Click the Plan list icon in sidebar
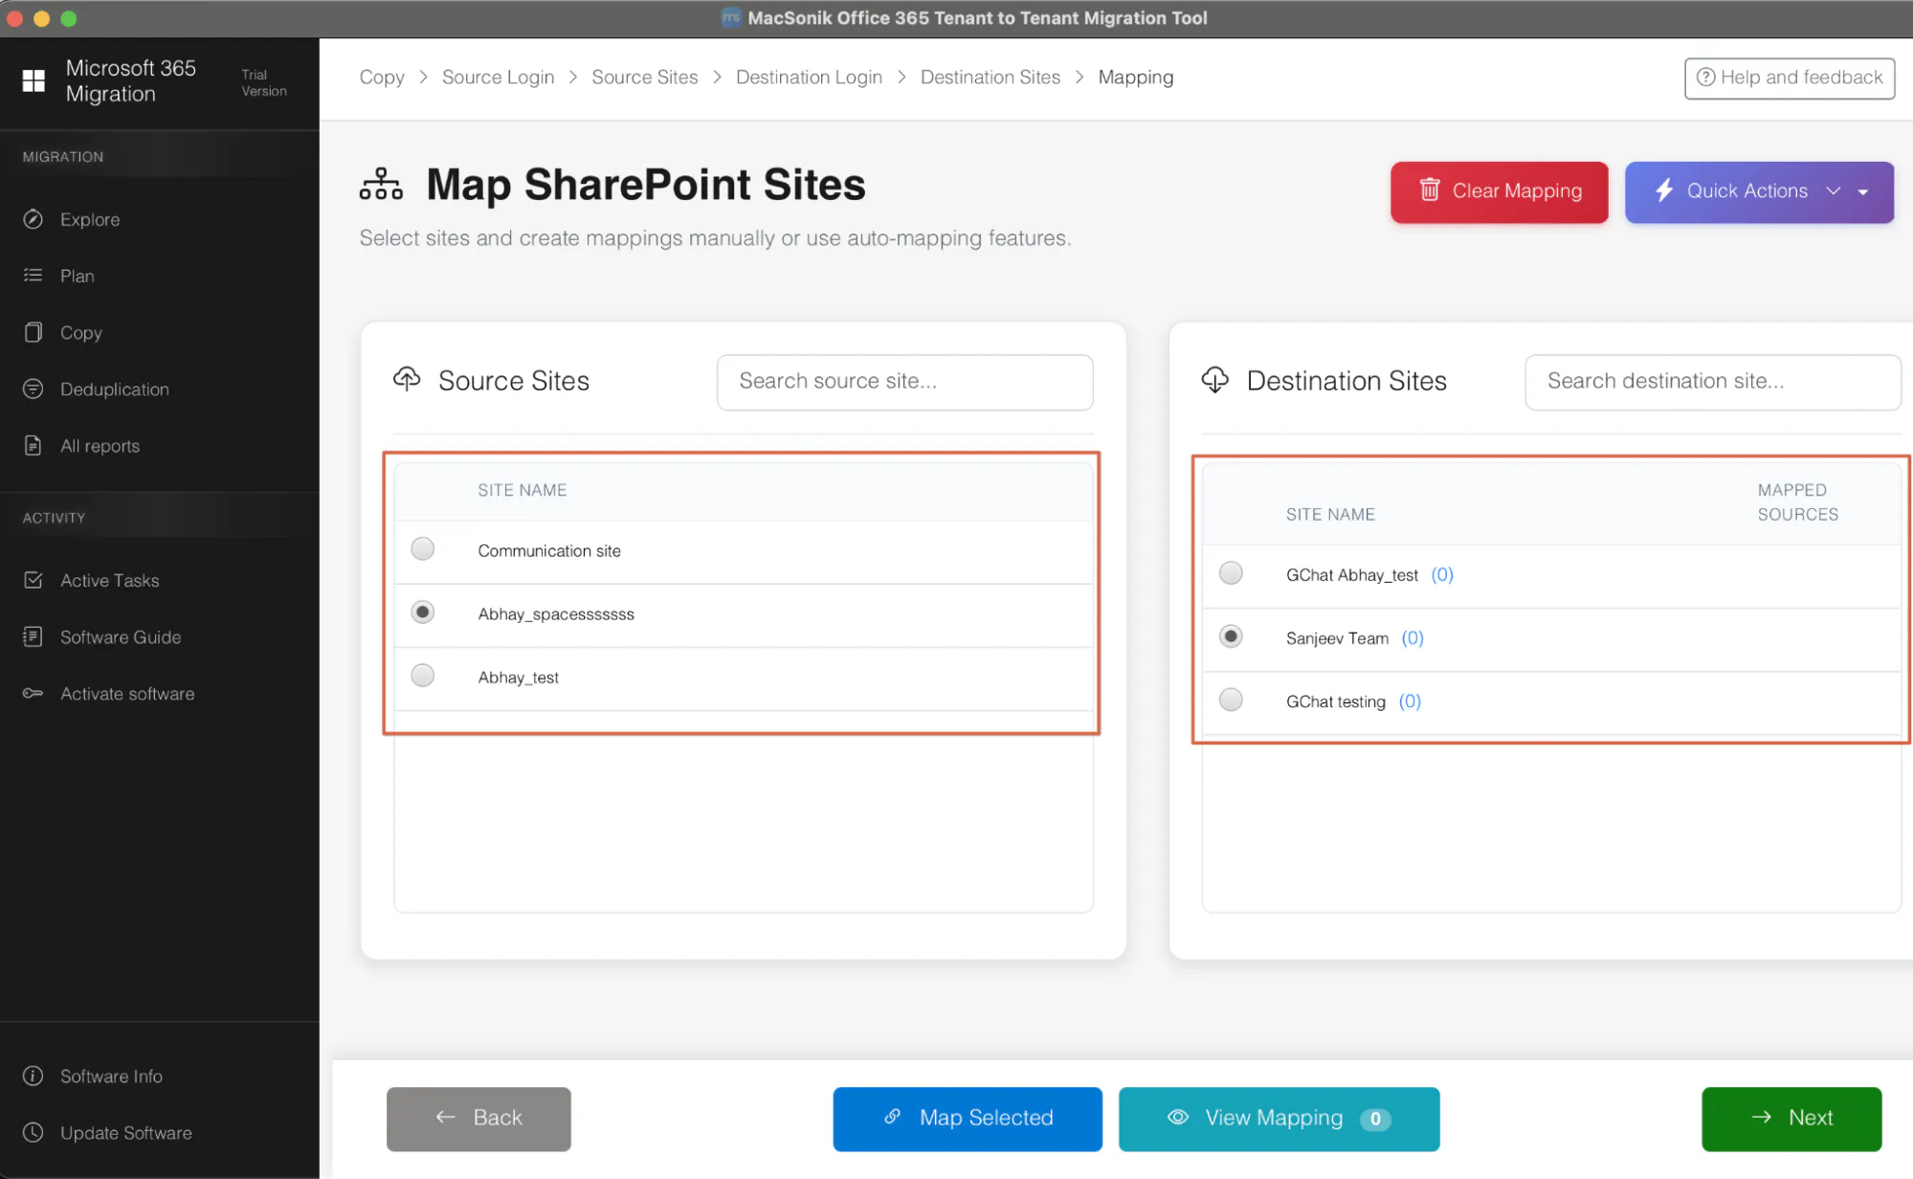Image resolution: width=1913 pixels, height=1179 pixels. [33, 276]
